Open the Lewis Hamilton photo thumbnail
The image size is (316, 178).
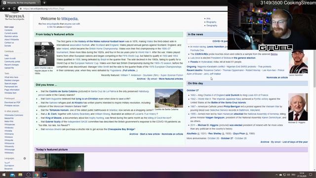[x=298, y=62]
